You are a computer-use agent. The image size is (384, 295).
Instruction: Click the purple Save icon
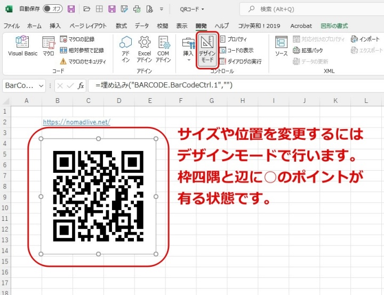tap(71, 9)
